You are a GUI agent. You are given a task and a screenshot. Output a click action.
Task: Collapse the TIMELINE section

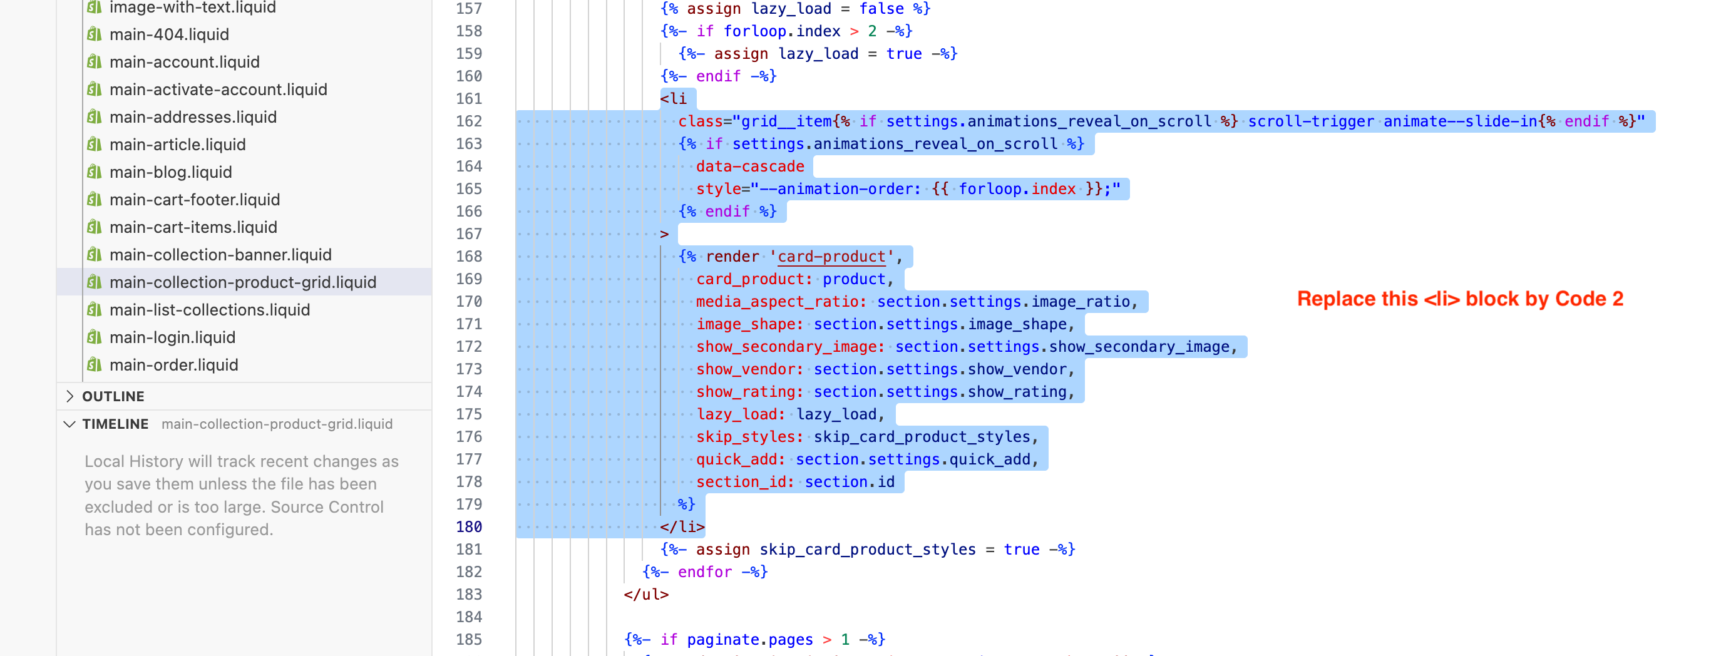(115, 423)
